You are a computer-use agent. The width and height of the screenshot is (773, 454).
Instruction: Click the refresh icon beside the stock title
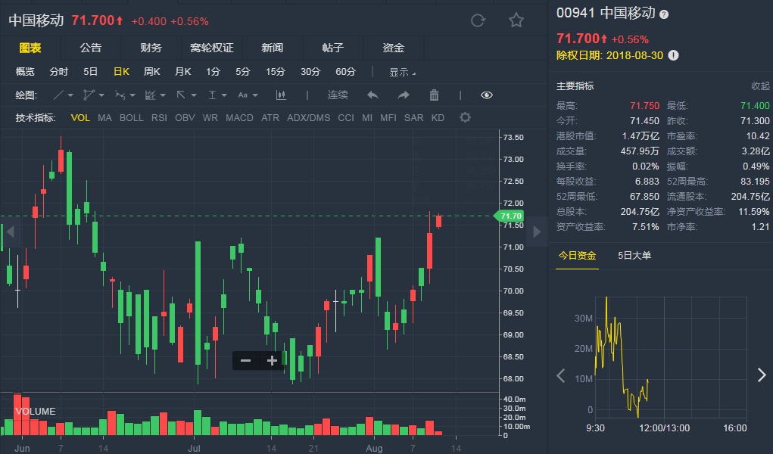(x=478, y=20)
